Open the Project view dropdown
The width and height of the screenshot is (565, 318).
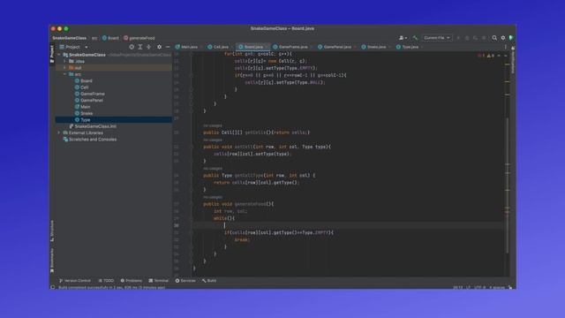click(74, 47)
